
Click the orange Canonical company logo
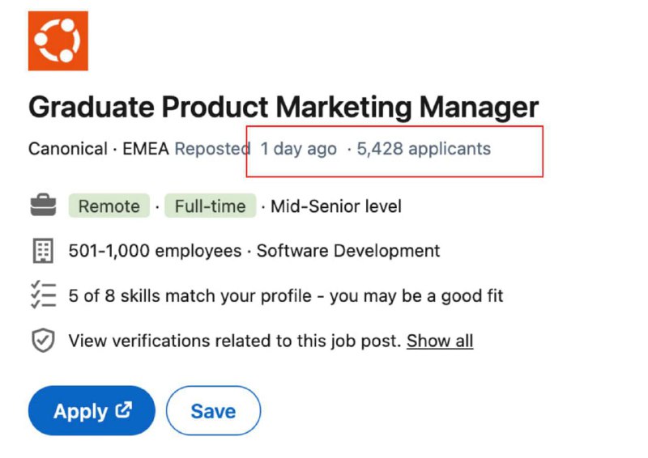pos(58,41)
